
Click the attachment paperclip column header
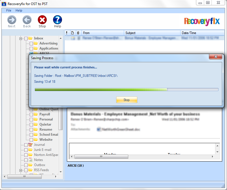[x=78, y=33]
